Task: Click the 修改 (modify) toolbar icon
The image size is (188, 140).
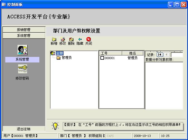Action: click(x=62, y=39)
